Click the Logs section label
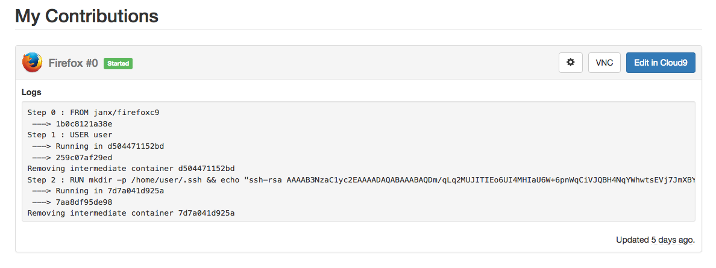Screen dimensions: 716x268 [x=31, y=92]
